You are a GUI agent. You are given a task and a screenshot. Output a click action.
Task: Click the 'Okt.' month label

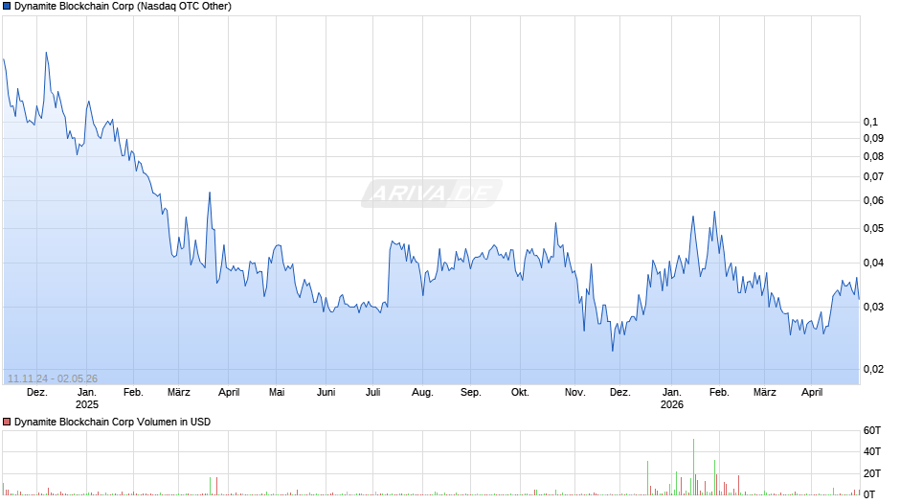(520, 393)
